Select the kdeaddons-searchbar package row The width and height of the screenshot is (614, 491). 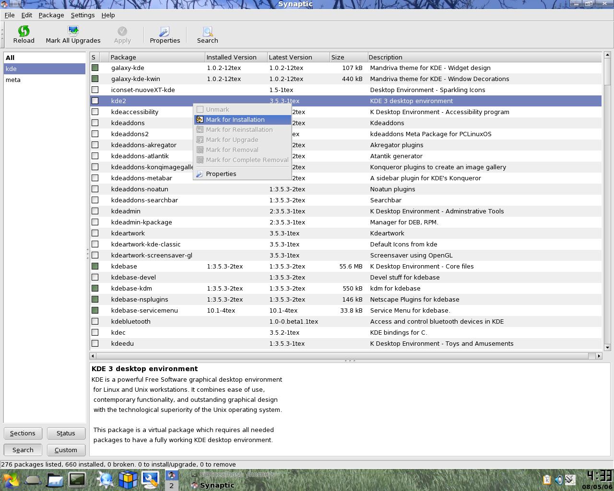point(345,200)
